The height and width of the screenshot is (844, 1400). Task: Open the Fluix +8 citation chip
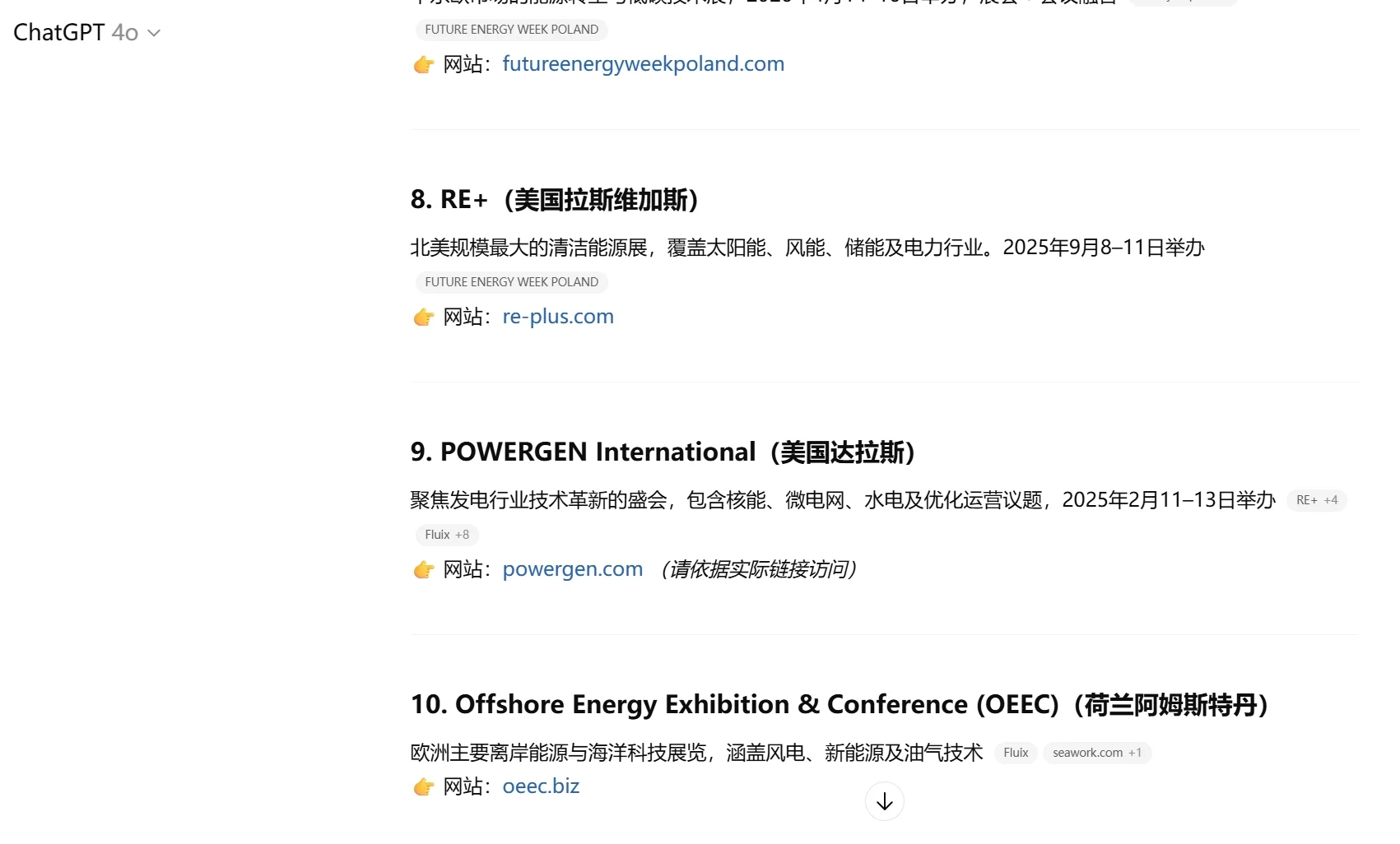(x=447, y=535)
